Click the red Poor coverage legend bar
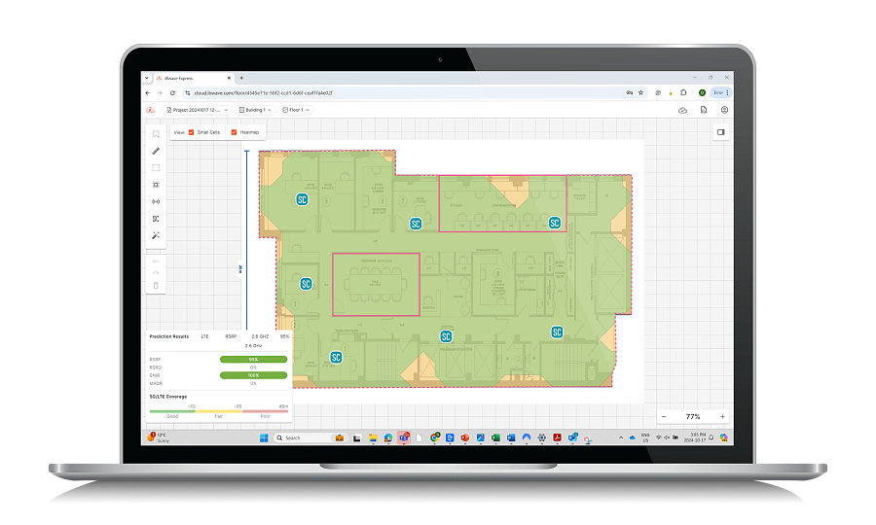The height and width of the screenshot is (525, 876). coord(265,411)
